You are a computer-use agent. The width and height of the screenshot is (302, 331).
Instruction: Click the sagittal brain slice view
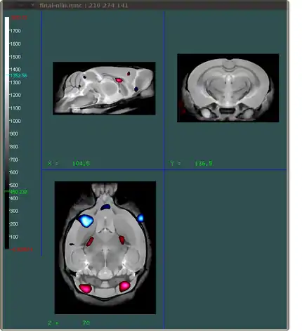pyautogui.click(x=104, y=89)
